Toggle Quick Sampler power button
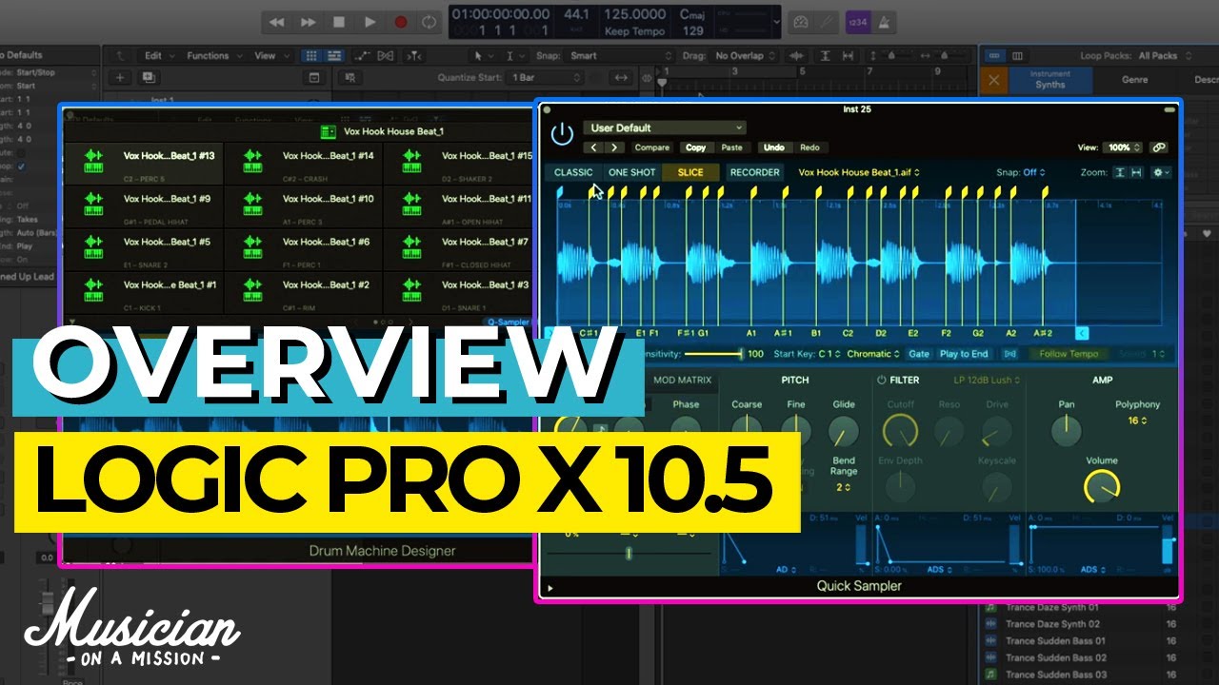This screenshot has height=685, width=1219. pos(562,134)
